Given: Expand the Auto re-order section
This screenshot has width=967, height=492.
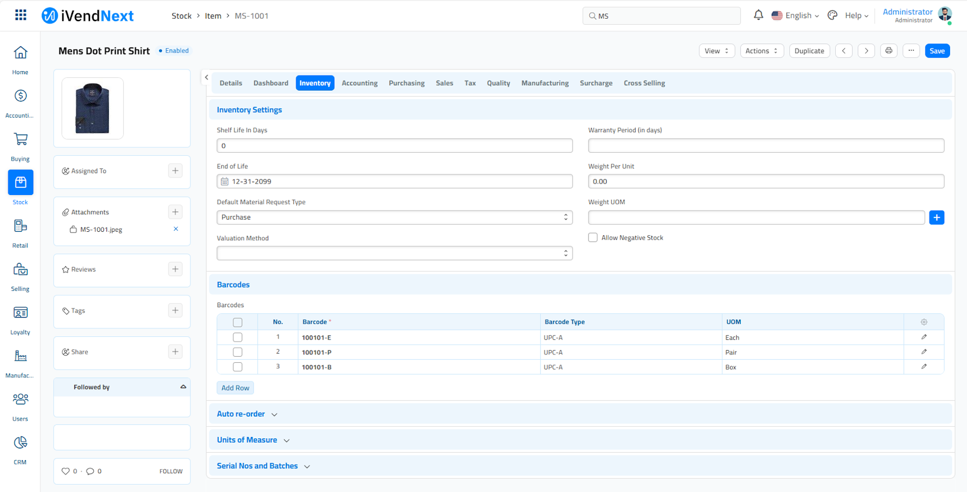Looking at the screenshot, I should point(247,414).
